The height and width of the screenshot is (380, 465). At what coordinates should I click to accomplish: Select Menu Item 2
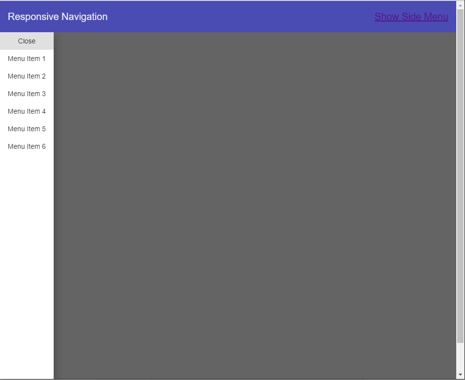[27, 76]
